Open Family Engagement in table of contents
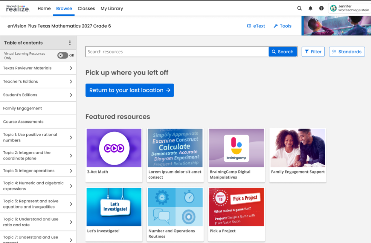Image resolution: width=371 pixels, height=243 pixels. pyautogui.click(x=38, y=108)
